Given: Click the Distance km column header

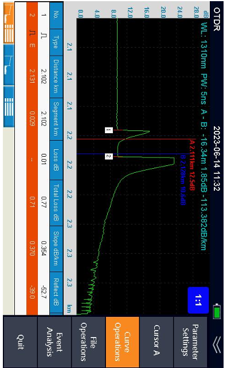Looking at the screenshot, I should point(56,77).
